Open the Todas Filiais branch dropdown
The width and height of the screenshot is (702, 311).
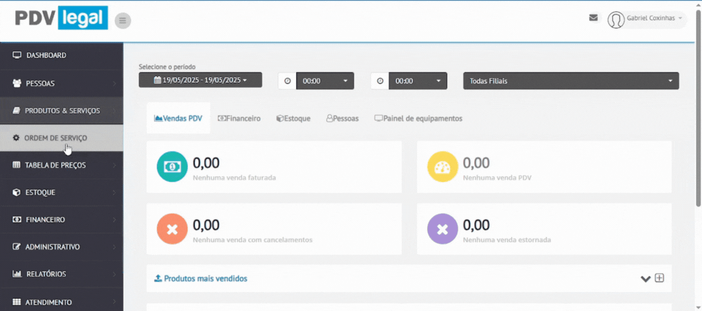tap(571, 81)
